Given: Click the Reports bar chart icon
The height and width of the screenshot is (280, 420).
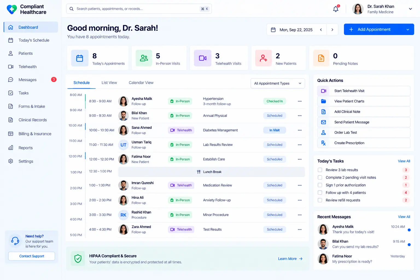Looking at the screenshot, I should click(11, 148).
